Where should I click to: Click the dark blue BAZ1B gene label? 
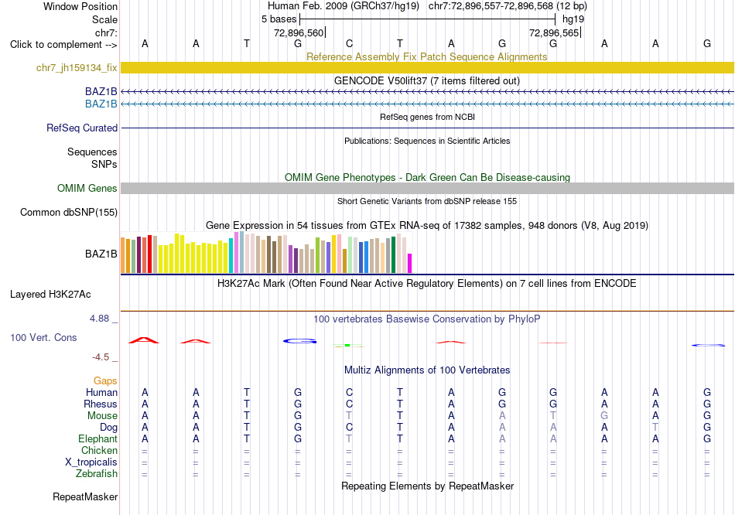click(x=101, y=91)
